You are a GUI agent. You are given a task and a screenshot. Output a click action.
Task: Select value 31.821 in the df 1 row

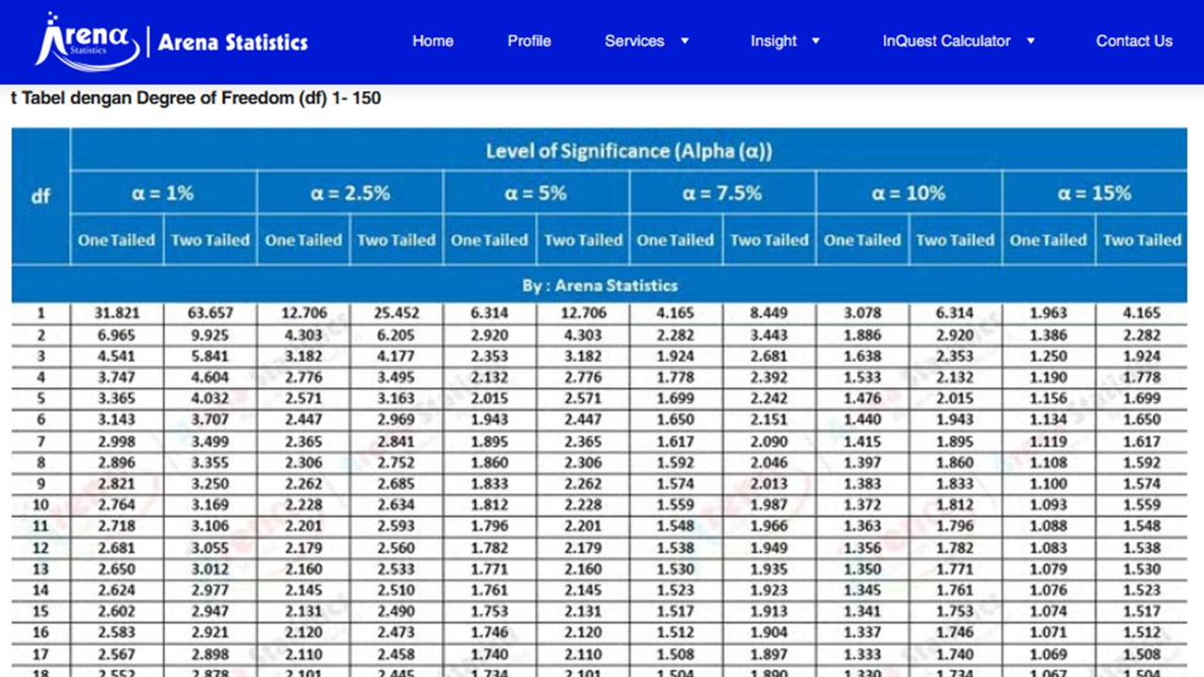[117, 312]
